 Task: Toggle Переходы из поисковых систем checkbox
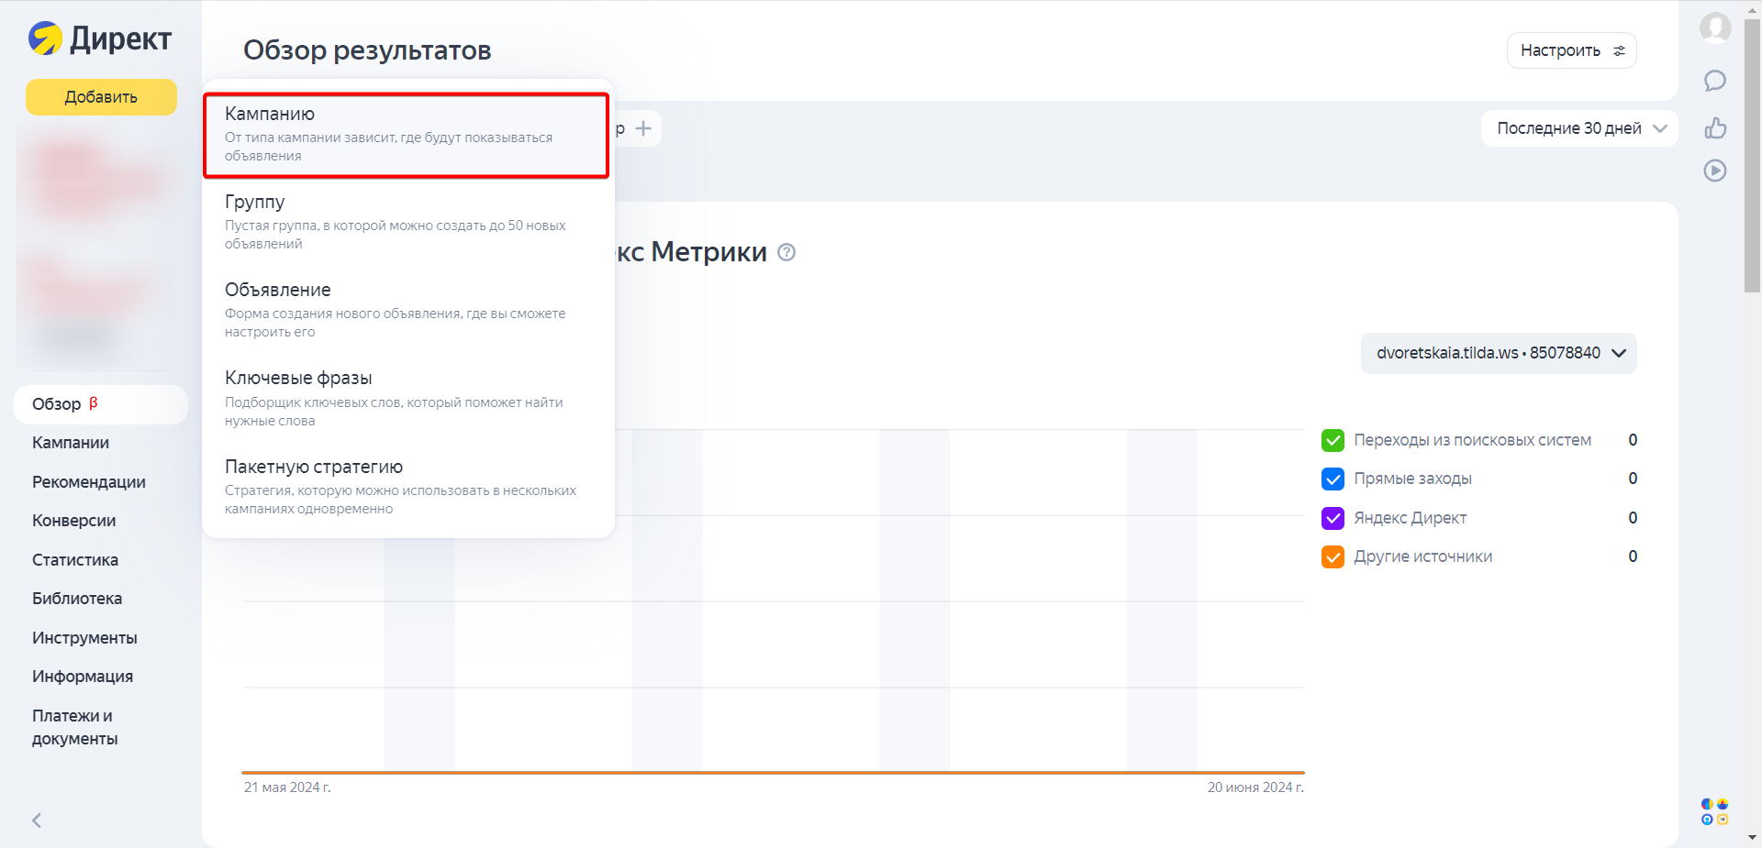(x=1333, y=440)
